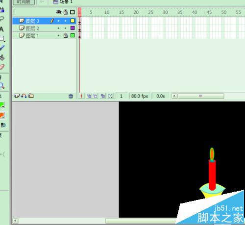Image resolution: width=245 pixels, height=225 pixels.
Task: Click Edit Multiple Frames icon
Action: coord(103,96)
